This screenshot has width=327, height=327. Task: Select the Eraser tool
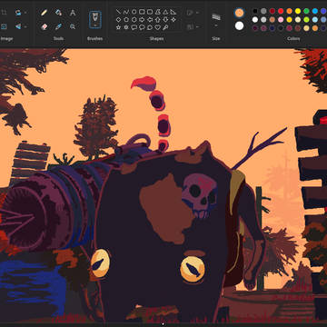pyautogui.click(x=44, y=26)
